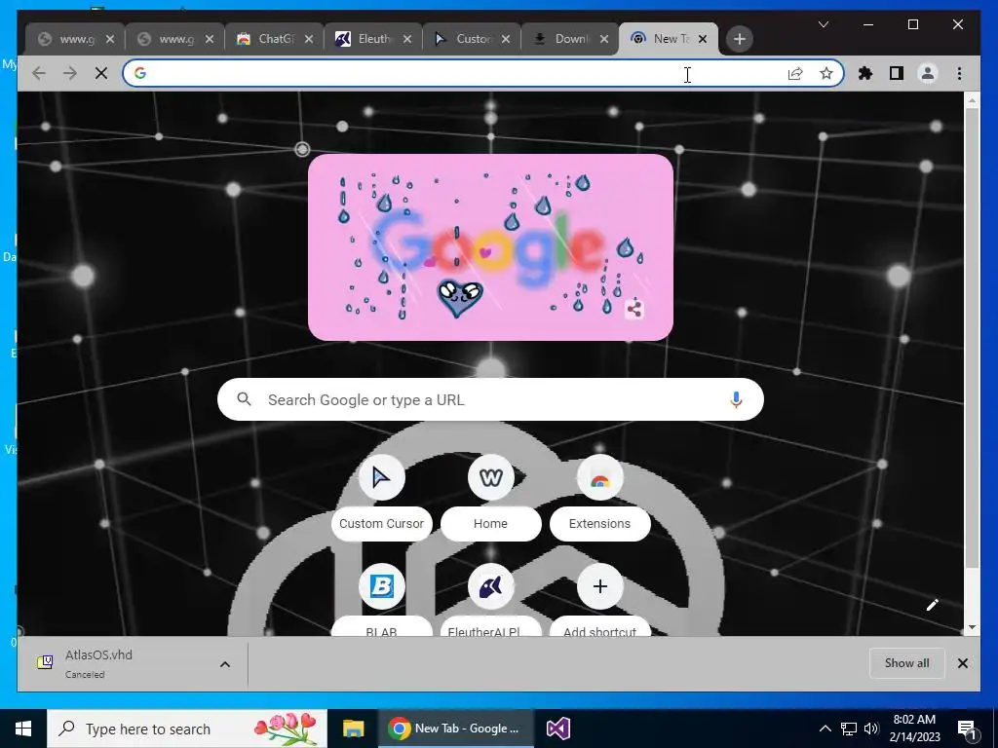Open the Chrome side panel
Image resolution: width=998 pixels, height=748 pixels.
[x=897, y=74]
